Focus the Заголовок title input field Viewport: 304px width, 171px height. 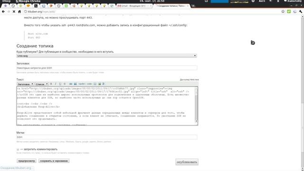(107, 68)
